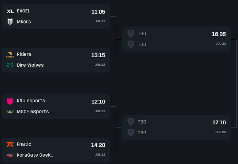Open the 11:05 match time

point(98,12)
